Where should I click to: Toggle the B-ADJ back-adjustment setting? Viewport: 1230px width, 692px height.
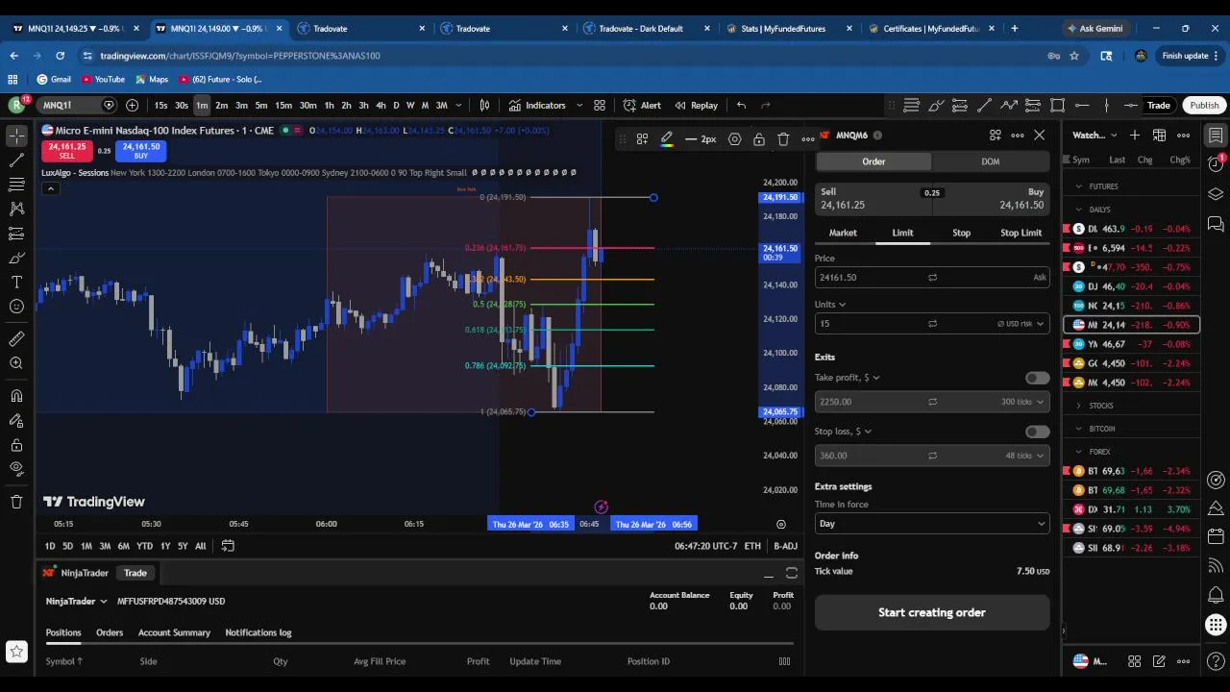(x=785, y=546)
